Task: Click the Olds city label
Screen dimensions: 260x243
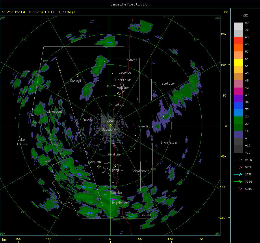Action: tap(110, 120)
